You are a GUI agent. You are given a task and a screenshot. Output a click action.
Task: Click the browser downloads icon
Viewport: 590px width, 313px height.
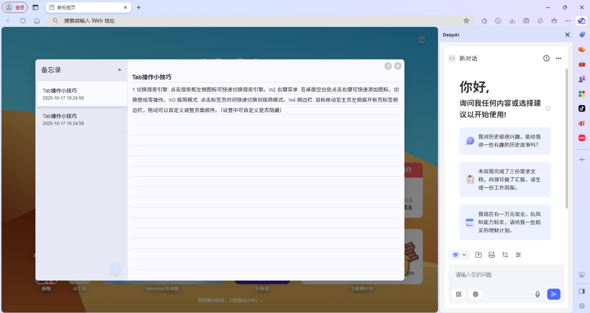pos(512,21)
